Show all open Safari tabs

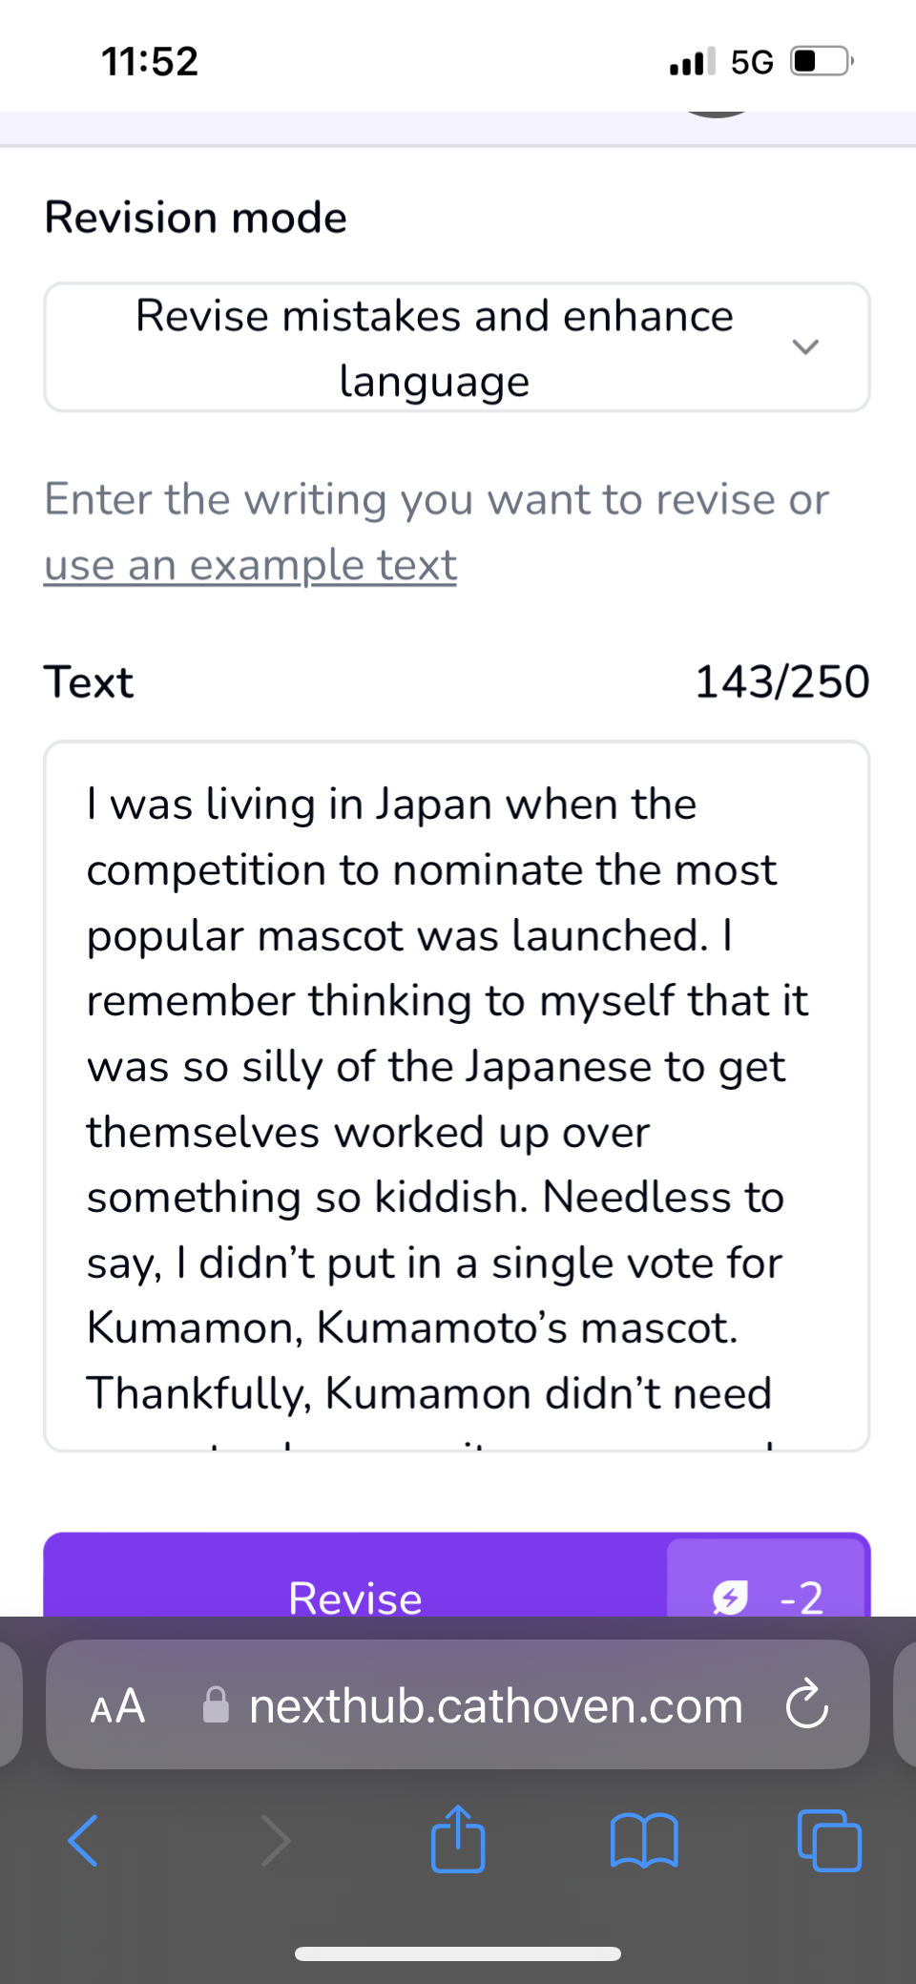coord(829,1840)
